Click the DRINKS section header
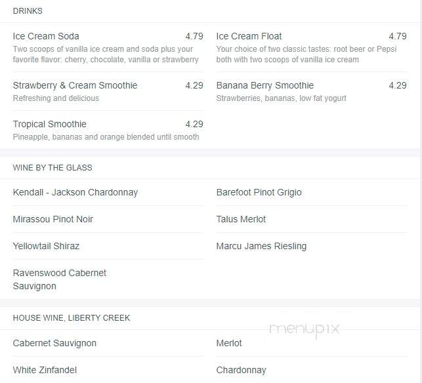The width and height of the screenshot is (422, 383). 28,11
